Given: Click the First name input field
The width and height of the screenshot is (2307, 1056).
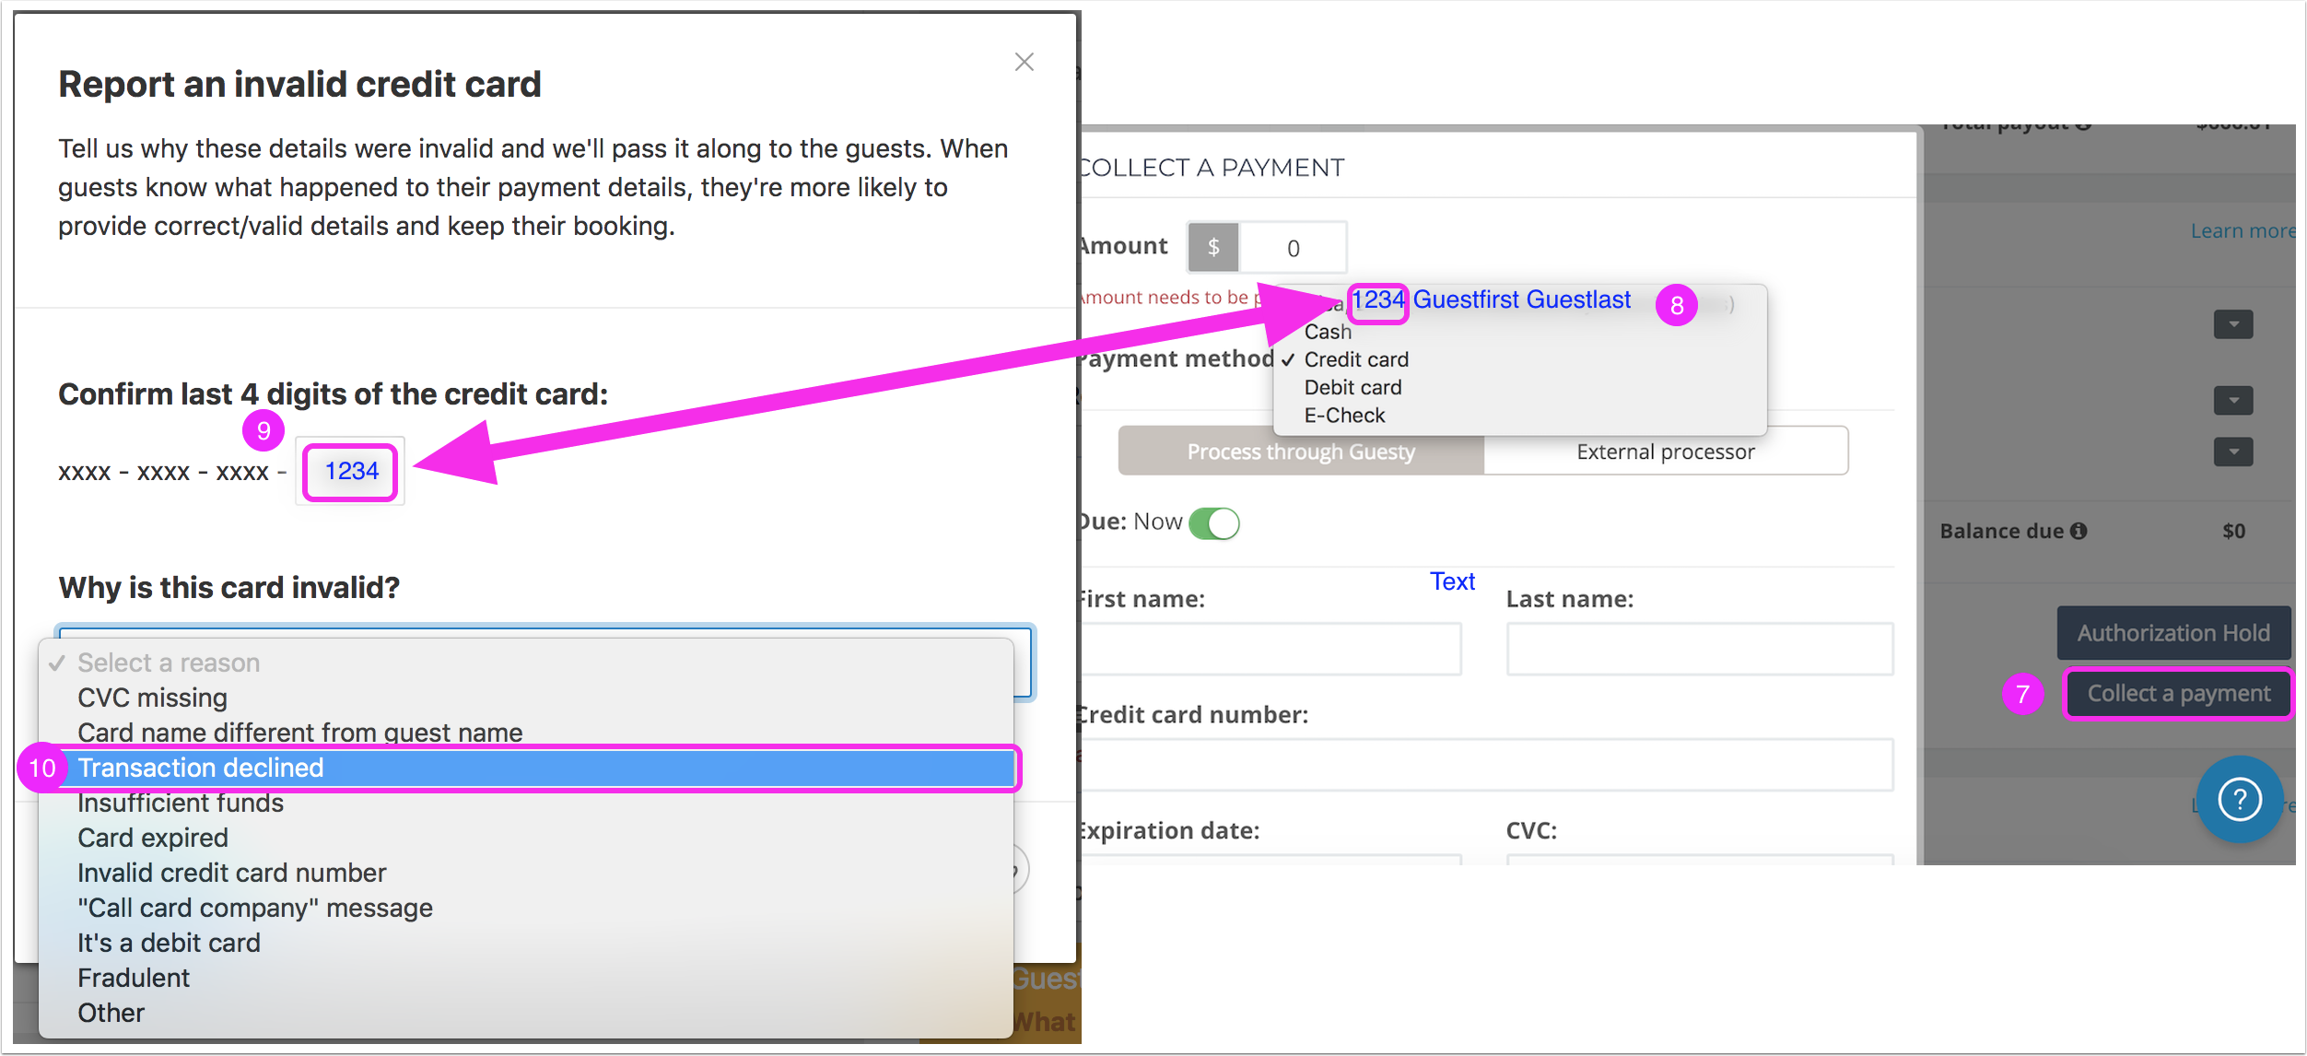Looking at the screenshot, I should 1270,649.
